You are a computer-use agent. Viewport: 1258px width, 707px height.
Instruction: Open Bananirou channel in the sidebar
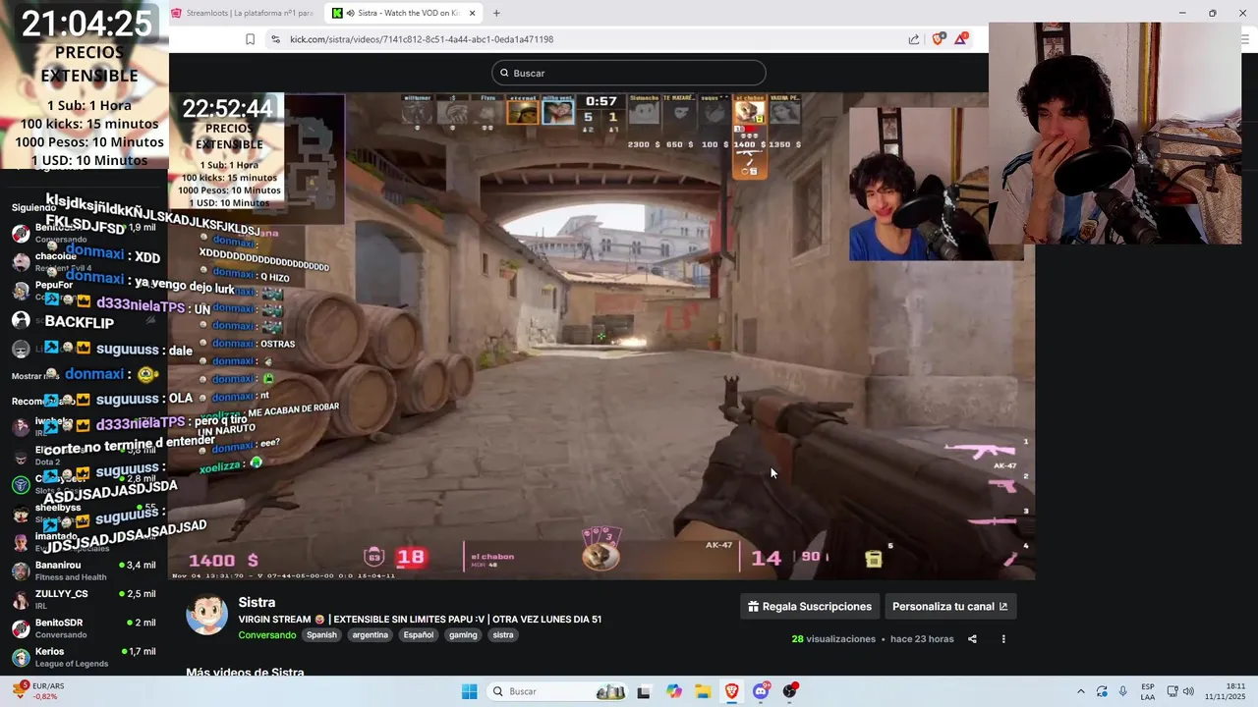[84, 571]
